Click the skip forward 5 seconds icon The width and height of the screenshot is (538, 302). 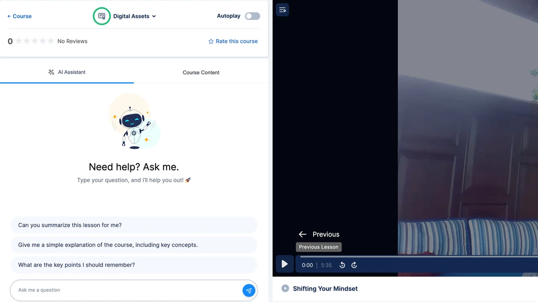(354, 265)
